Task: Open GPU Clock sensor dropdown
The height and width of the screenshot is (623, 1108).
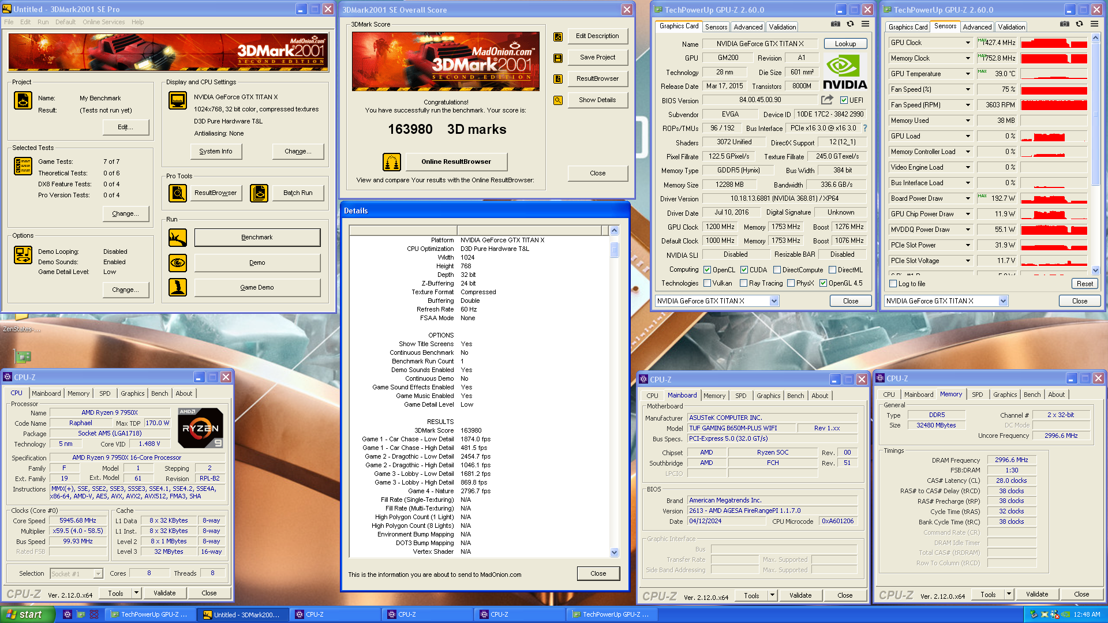Action: tap(968, 43)
